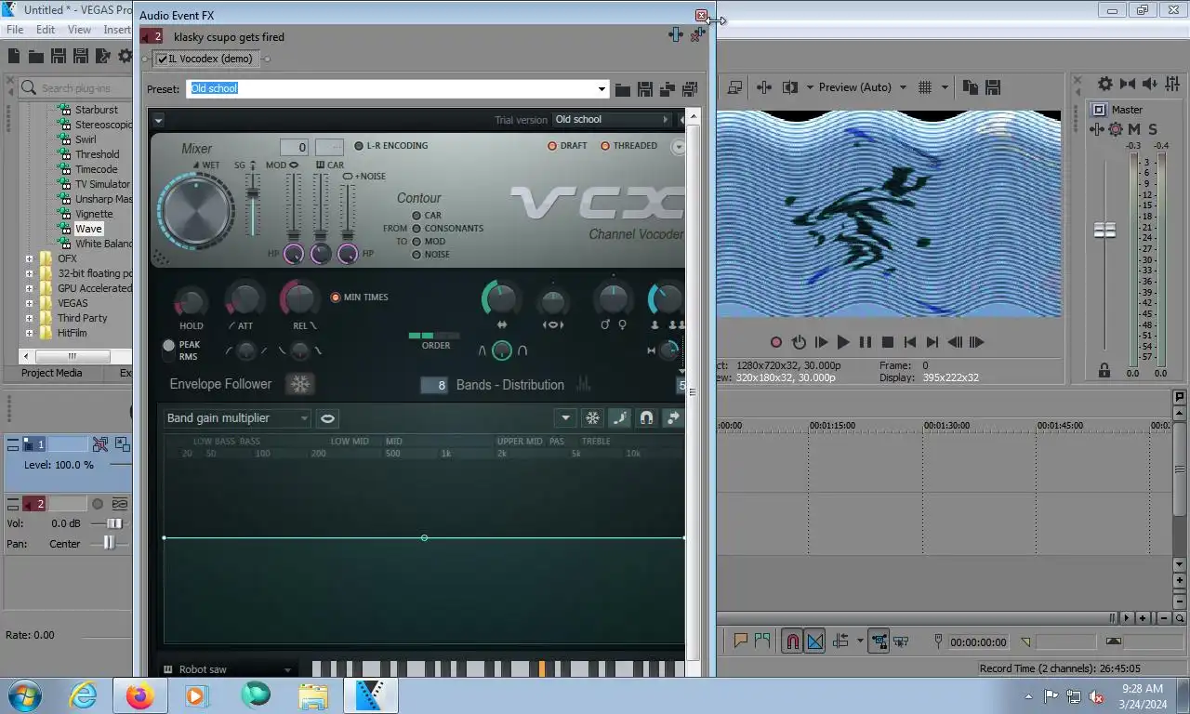This screenshot has height=714, width=1190.
Task: Open Robot saw carrier dropdown
Action: click(x=228, y=669)
